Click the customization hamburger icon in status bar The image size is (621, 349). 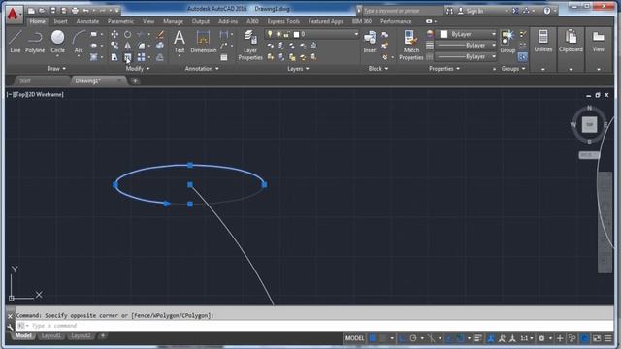(608, 338)
